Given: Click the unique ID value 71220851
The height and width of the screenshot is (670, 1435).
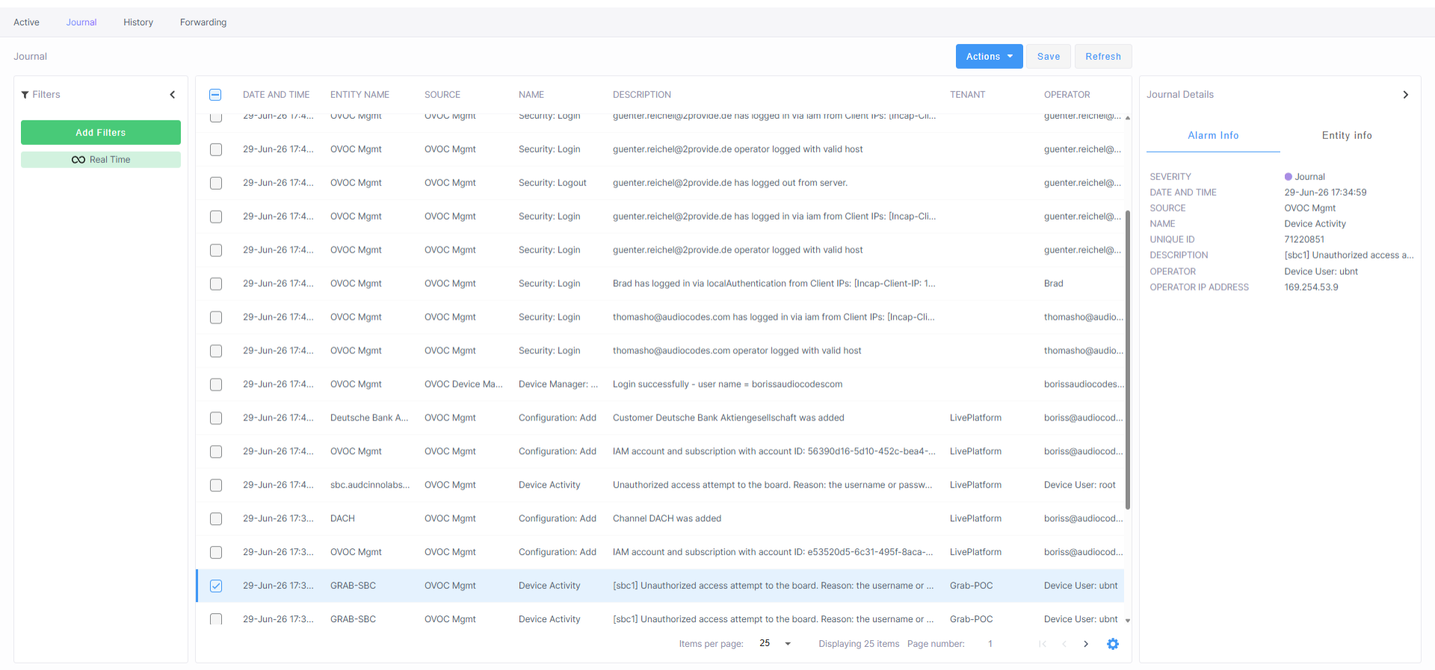Looking at the screenshot, I should 1304,240.
